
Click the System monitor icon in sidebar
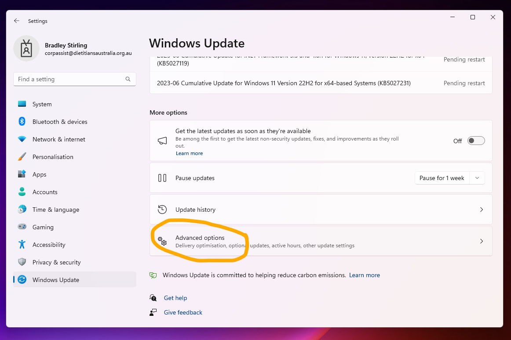pos(22,104)
